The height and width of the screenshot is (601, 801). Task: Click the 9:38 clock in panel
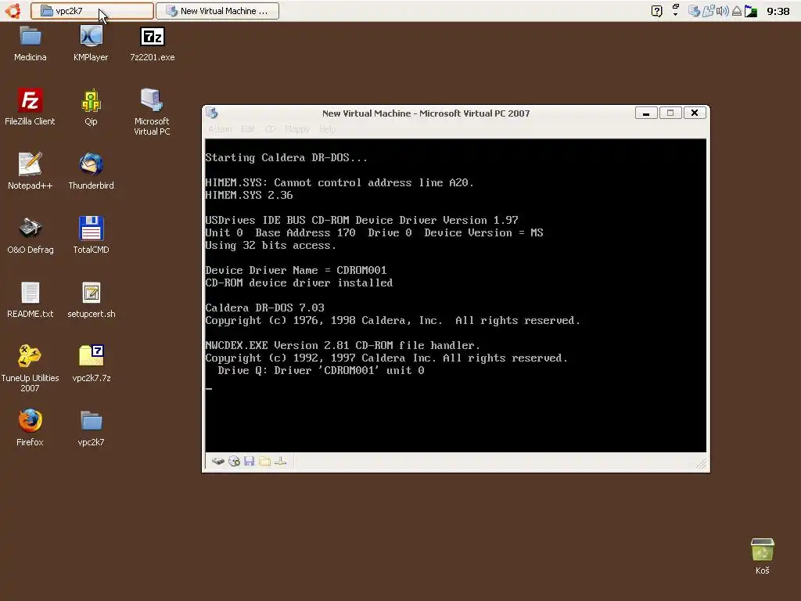point(778,11)
